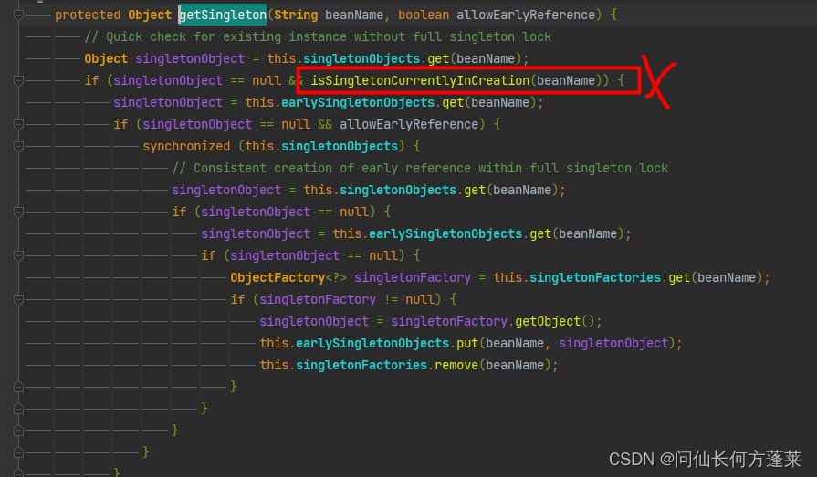Click the protected keyword
The width and height of the screenshot is (817, 477).
[88, 16]
